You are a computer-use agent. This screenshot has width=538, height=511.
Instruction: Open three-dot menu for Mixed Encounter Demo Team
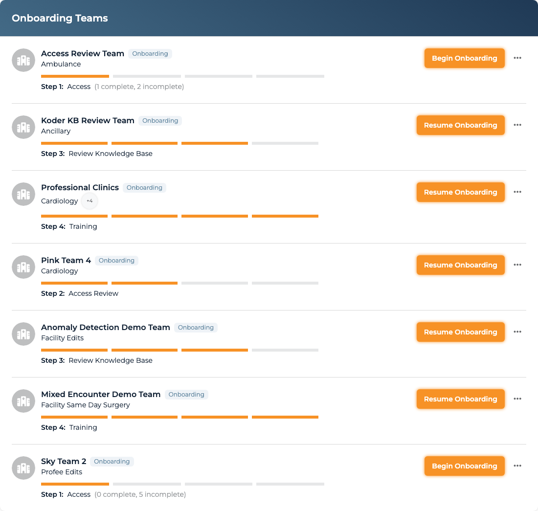517,399
